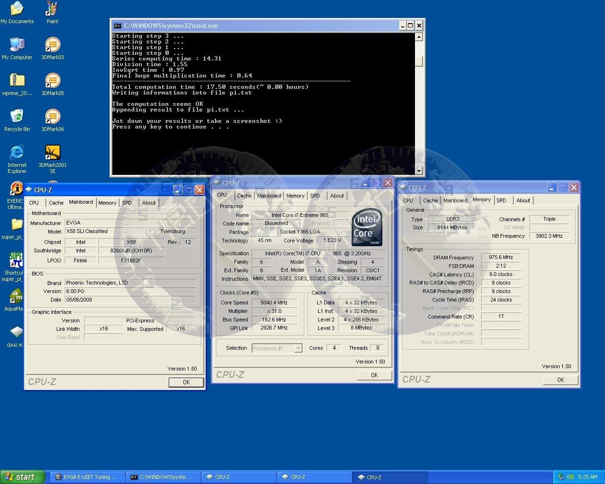Click the QPI Link value 2926.7 MHz

point(274,328)
